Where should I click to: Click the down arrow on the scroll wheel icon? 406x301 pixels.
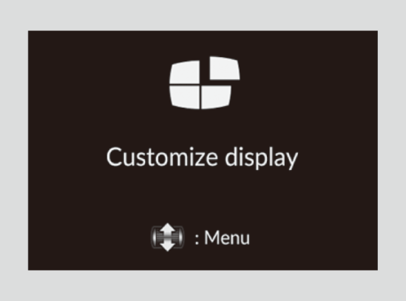168,246
